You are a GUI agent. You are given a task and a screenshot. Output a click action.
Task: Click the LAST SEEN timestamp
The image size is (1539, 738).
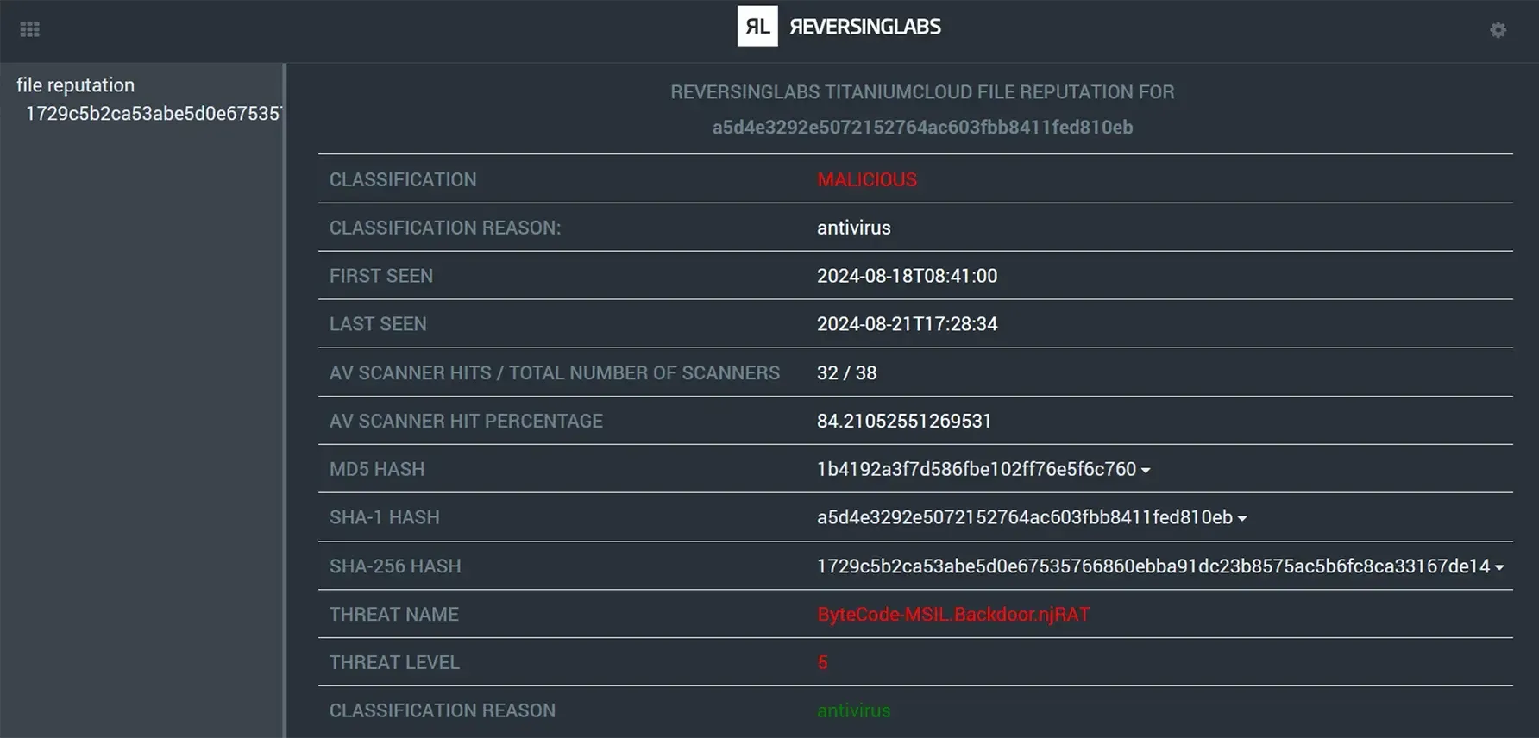pos(907,324)
